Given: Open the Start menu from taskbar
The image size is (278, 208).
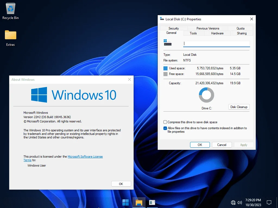Looking at the screenshot, I should pos(125,203).
